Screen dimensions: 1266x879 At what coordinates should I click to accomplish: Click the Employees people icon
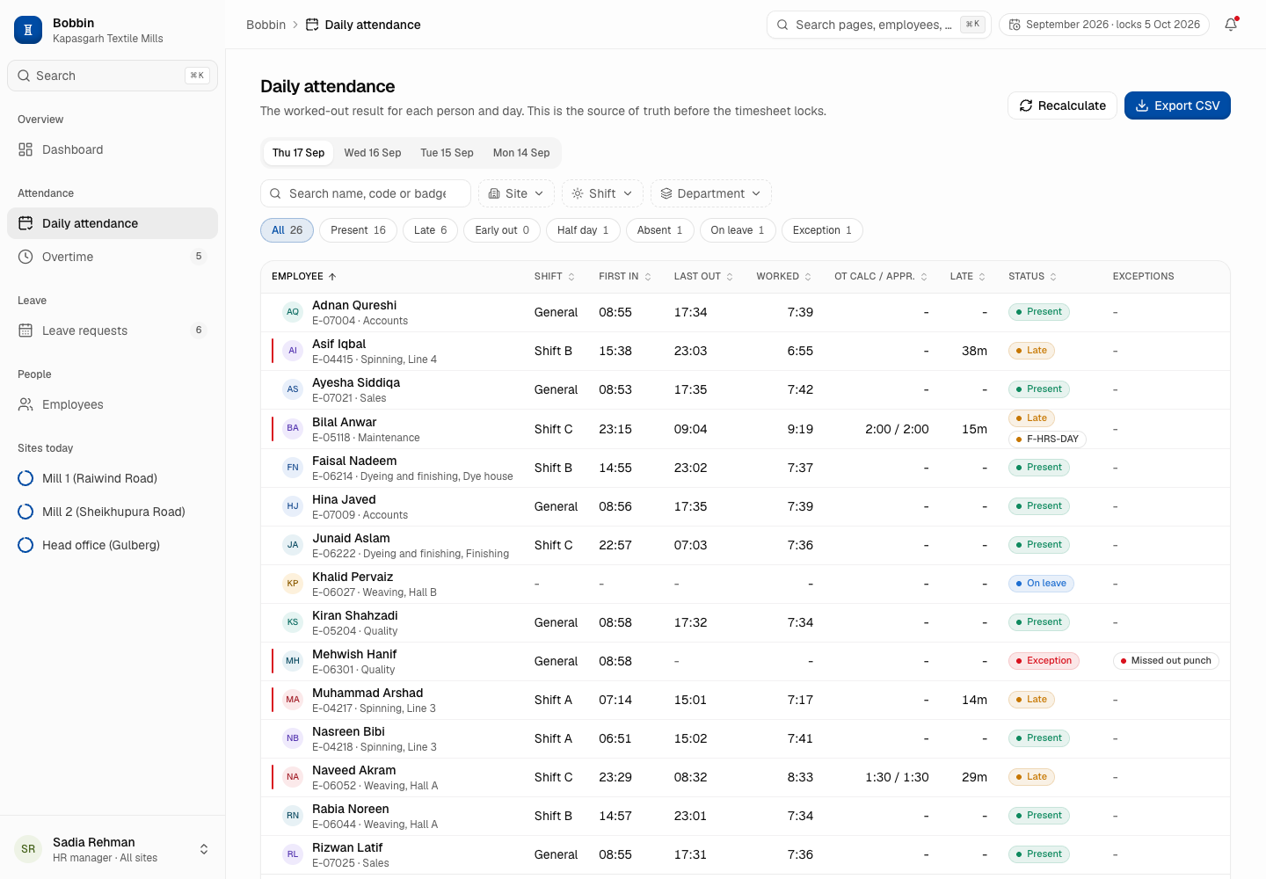pos(25,404)
